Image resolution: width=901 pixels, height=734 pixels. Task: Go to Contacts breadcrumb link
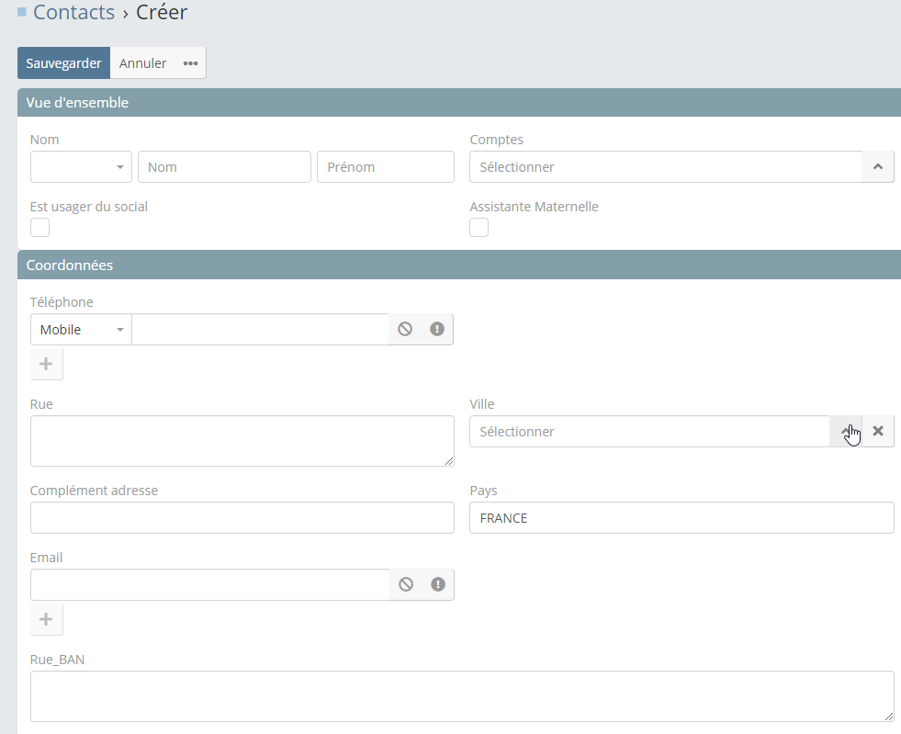(73, 13)
